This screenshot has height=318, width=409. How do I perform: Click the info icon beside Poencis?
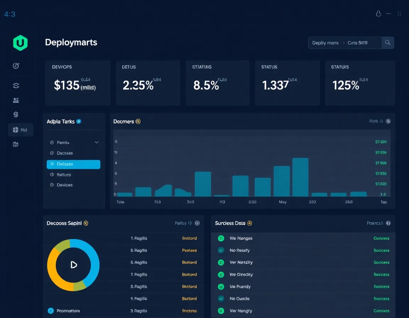pos(388,223)
